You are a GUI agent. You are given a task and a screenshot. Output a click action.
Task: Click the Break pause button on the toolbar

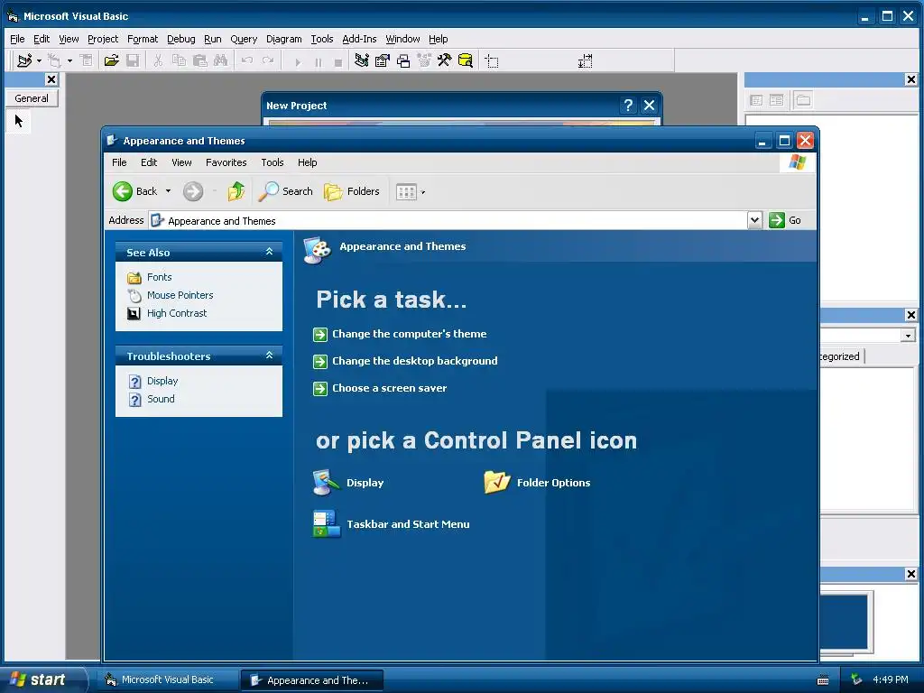point(319,62)
